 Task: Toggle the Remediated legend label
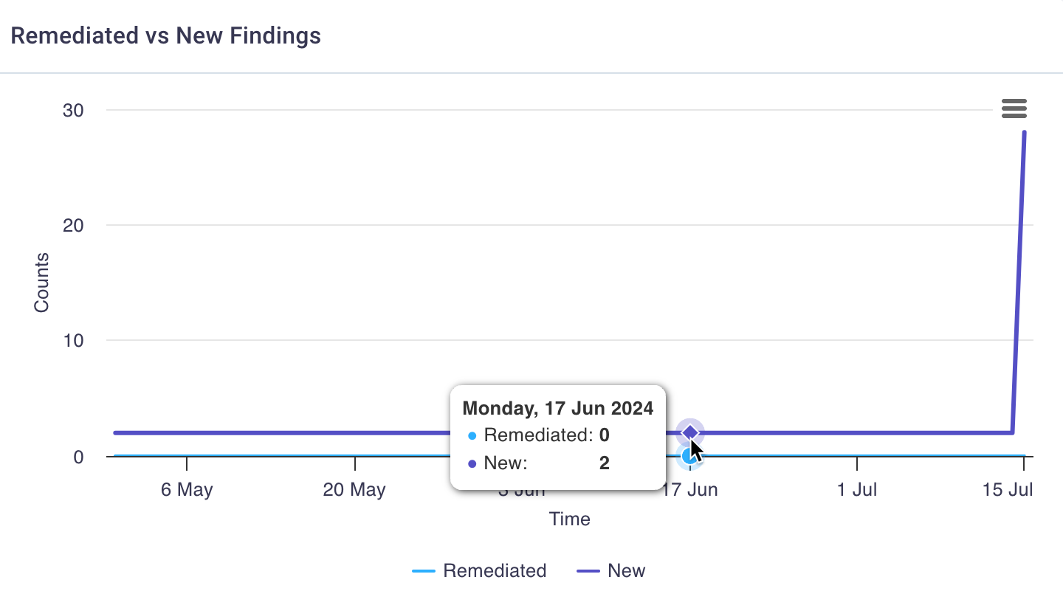point(495,570)
